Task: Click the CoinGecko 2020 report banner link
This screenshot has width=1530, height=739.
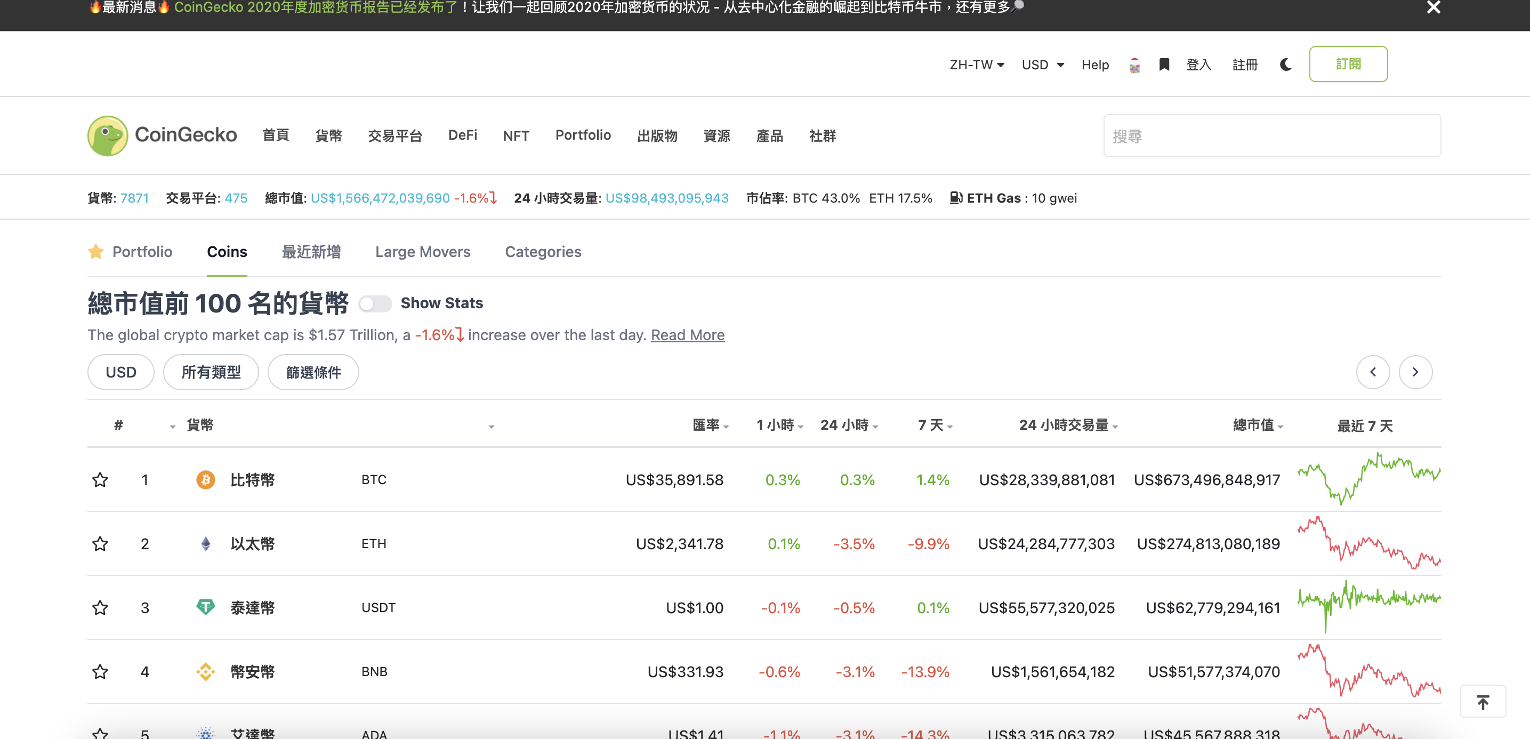Action: [x=316, y=7]
